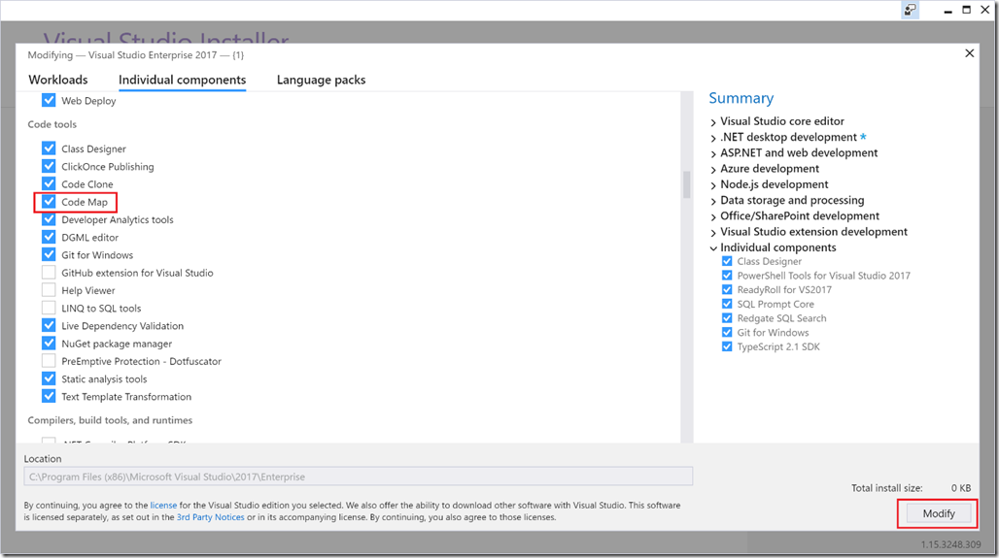Expand Visual Studio extension development summary
The width and height of the screenshot is (999, 558).
713,233
